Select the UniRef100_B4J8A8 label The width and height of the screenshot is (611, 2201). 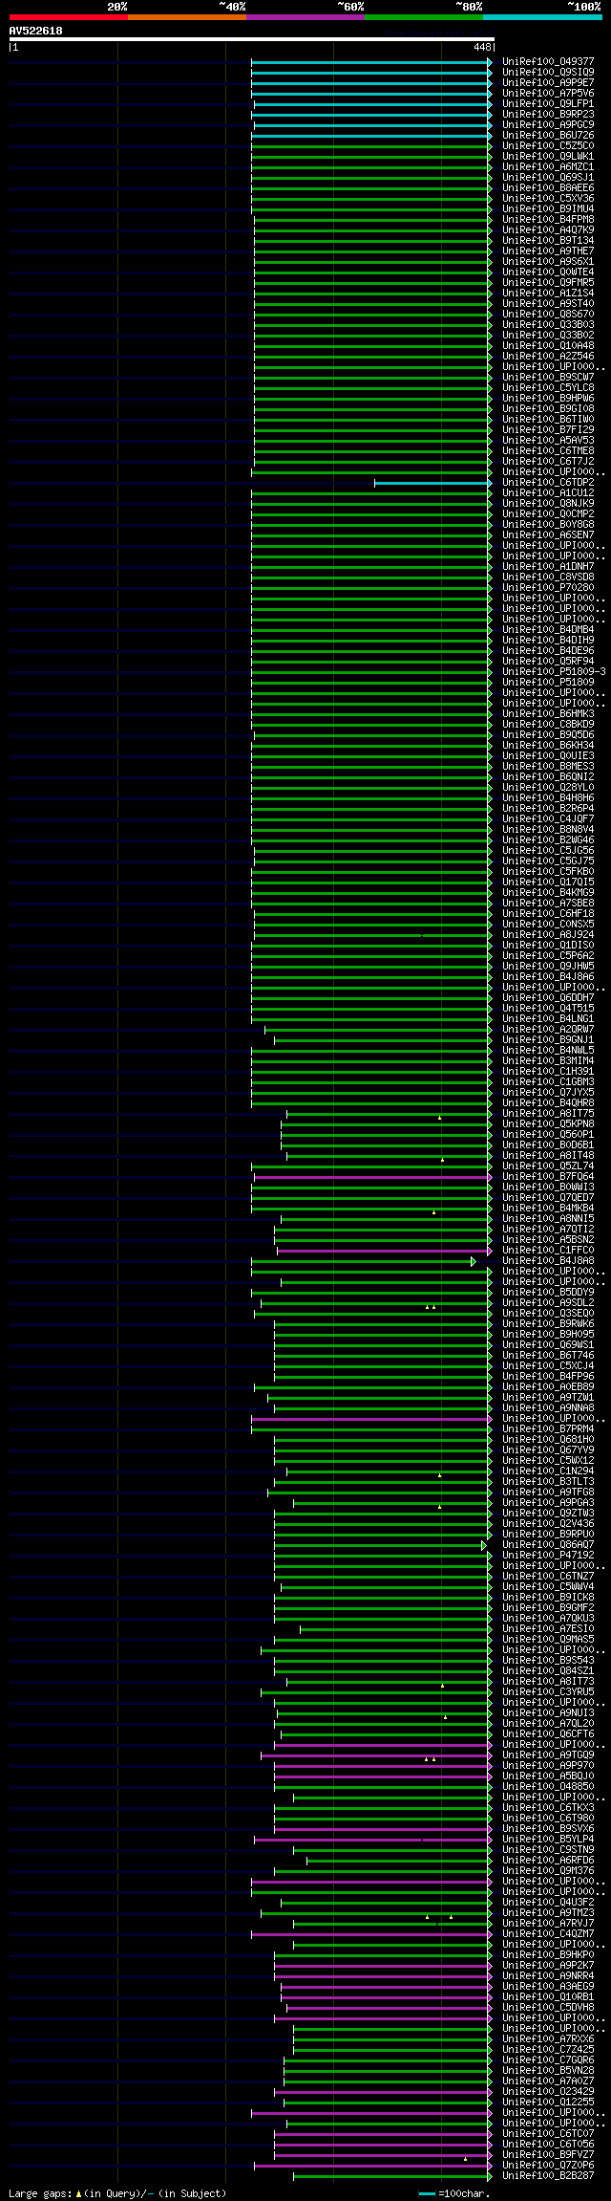tap(548, 1261)
